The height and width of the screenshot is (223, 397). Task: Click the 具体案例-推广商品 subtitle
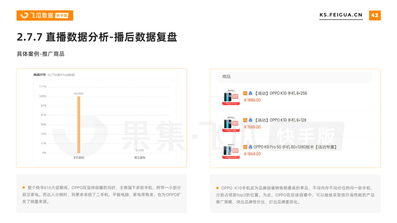point(41,54)
